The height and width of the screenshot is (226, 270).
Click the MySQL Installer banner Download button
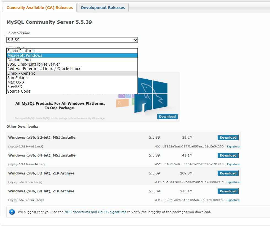click(x=168, y=116)
